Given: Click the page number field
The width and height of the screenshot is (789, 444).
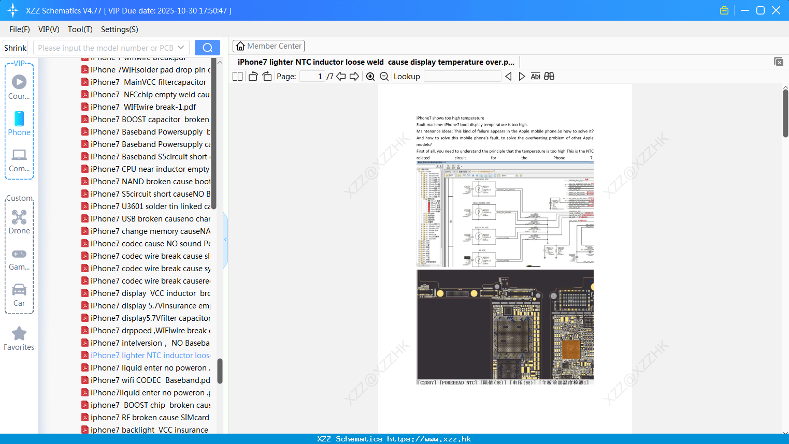Looking at the screenshot, I should (x=312, y=76).
